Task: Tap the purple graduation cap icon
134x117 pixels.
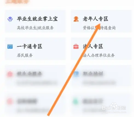Action: [x=10, y=19]
